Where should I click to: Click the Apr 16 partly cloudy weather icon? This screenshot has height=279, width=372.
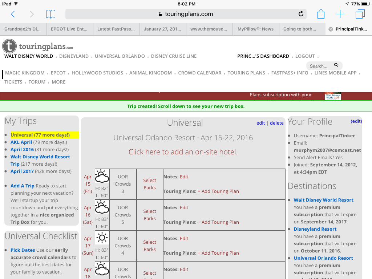pyautogui.click(x=102, y=207)
